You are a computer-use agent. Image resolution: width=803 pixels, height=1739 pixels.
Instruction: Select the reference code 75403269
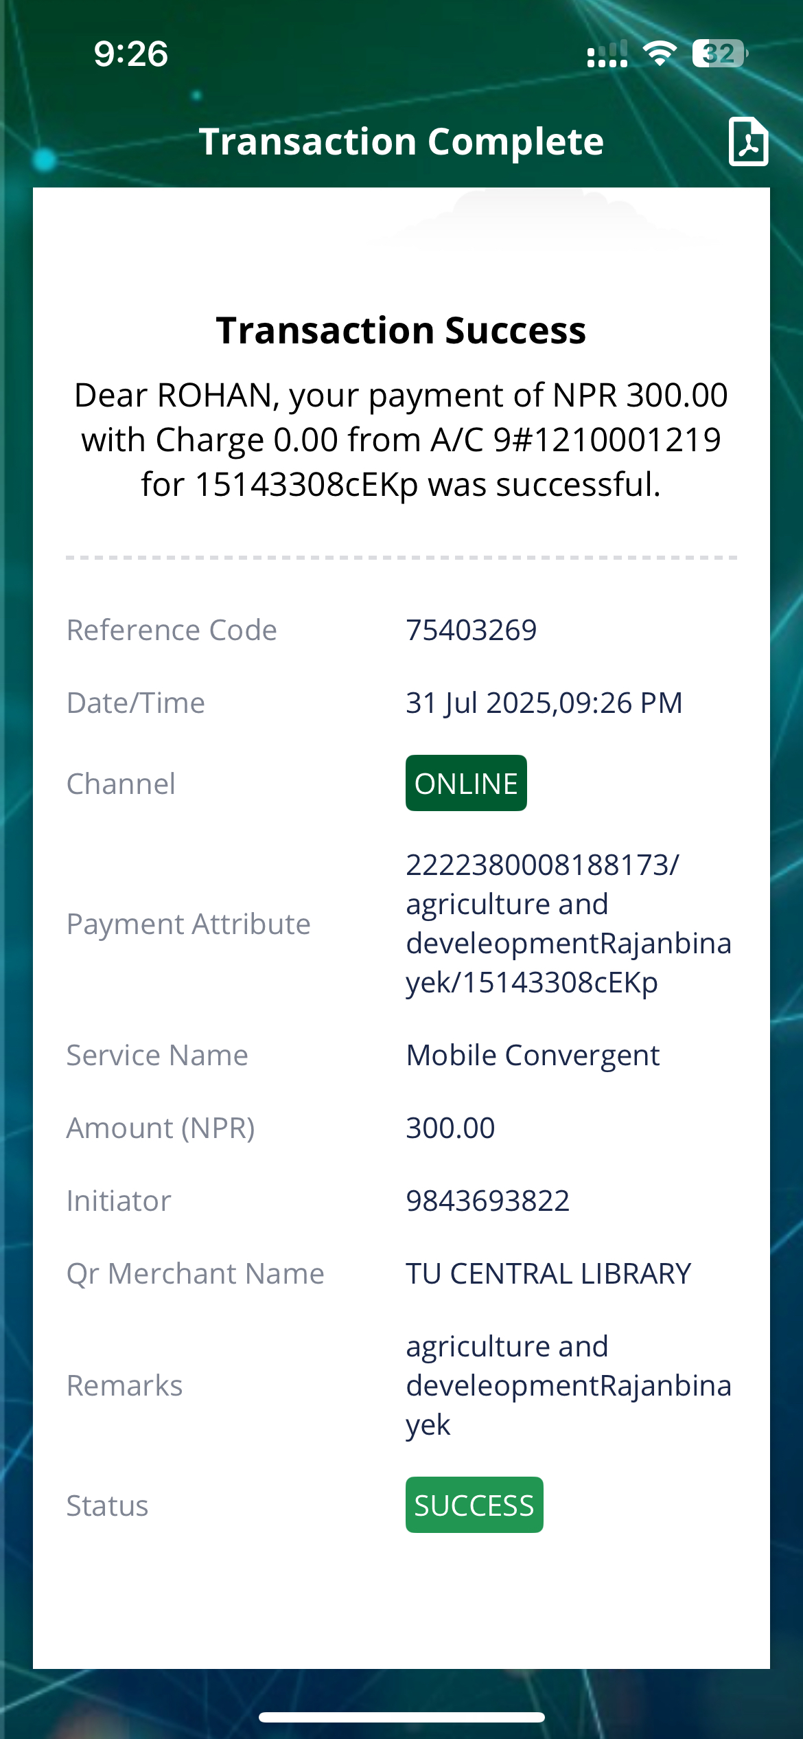tap(471, 630)
